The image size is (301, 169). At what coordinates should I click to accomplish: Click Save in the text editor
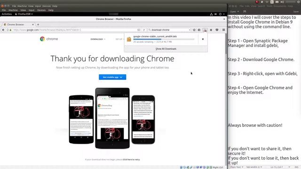(x=296, y=12)
